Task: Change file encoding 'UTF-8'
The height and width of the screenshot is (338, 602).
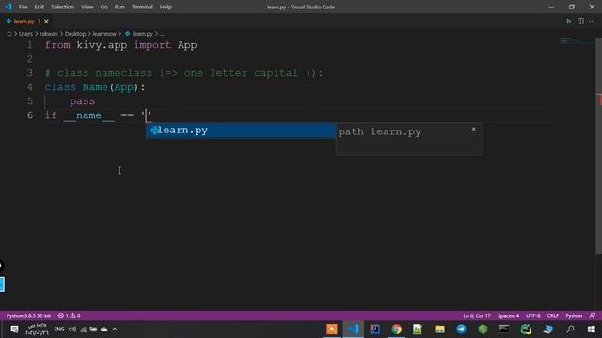Action: (x=533, y=315)
